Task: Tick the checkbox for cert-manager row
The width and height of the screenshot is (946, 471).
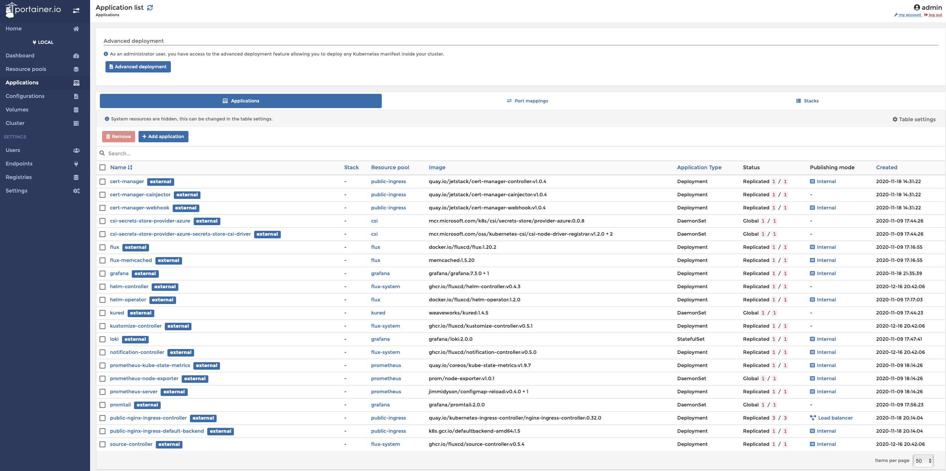Action: click(x=102, y=182)
